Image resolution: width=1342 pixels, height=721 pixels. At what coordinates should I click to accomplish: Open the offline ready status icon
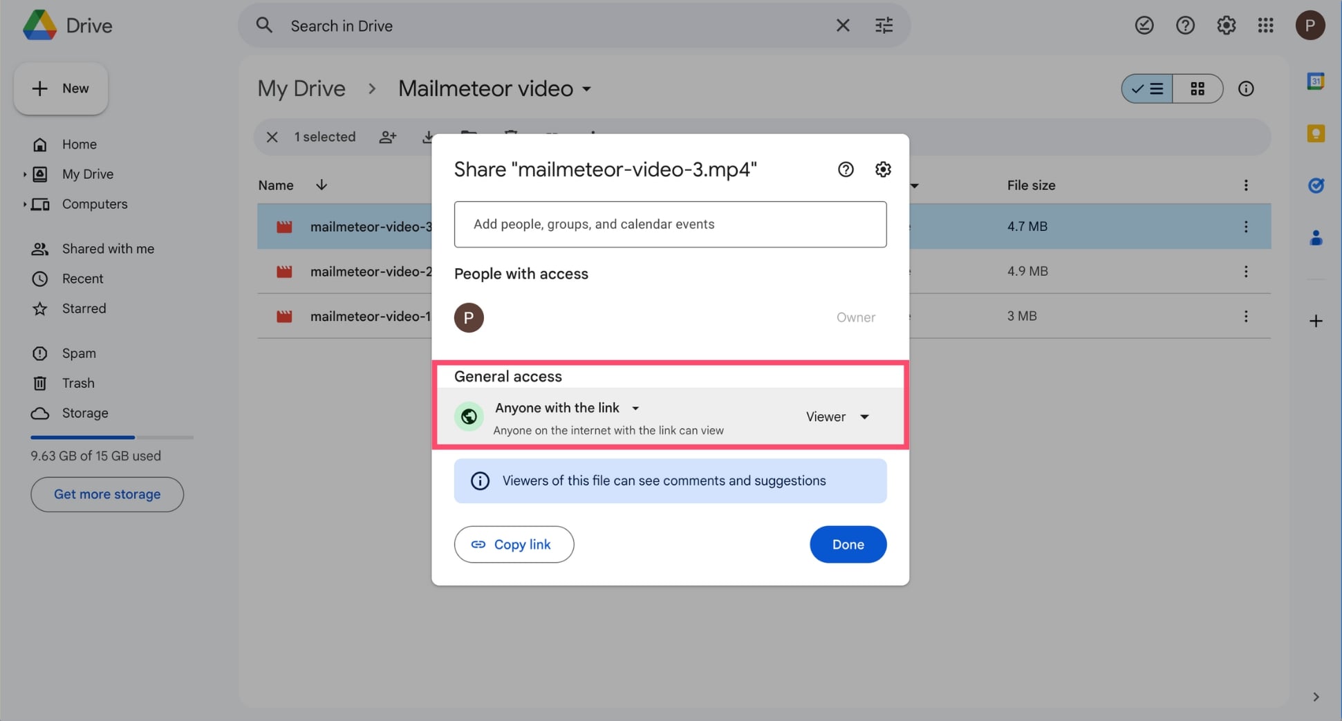tap(1144, 26)
